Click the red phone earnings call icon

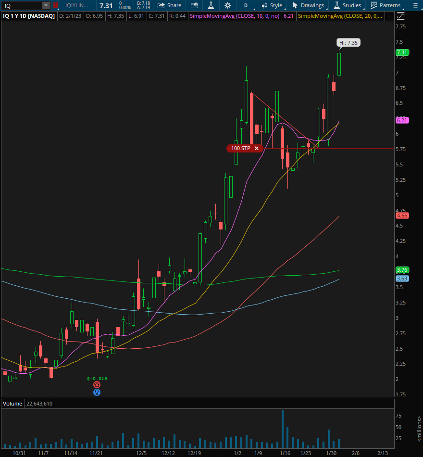click(x=97, y=385)
